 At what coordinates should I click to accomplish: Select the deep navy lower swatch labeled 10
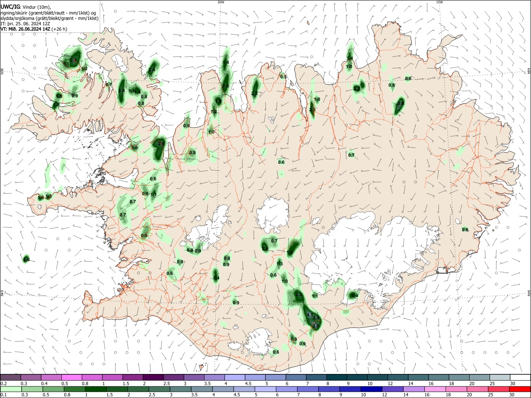coord(371,389)
